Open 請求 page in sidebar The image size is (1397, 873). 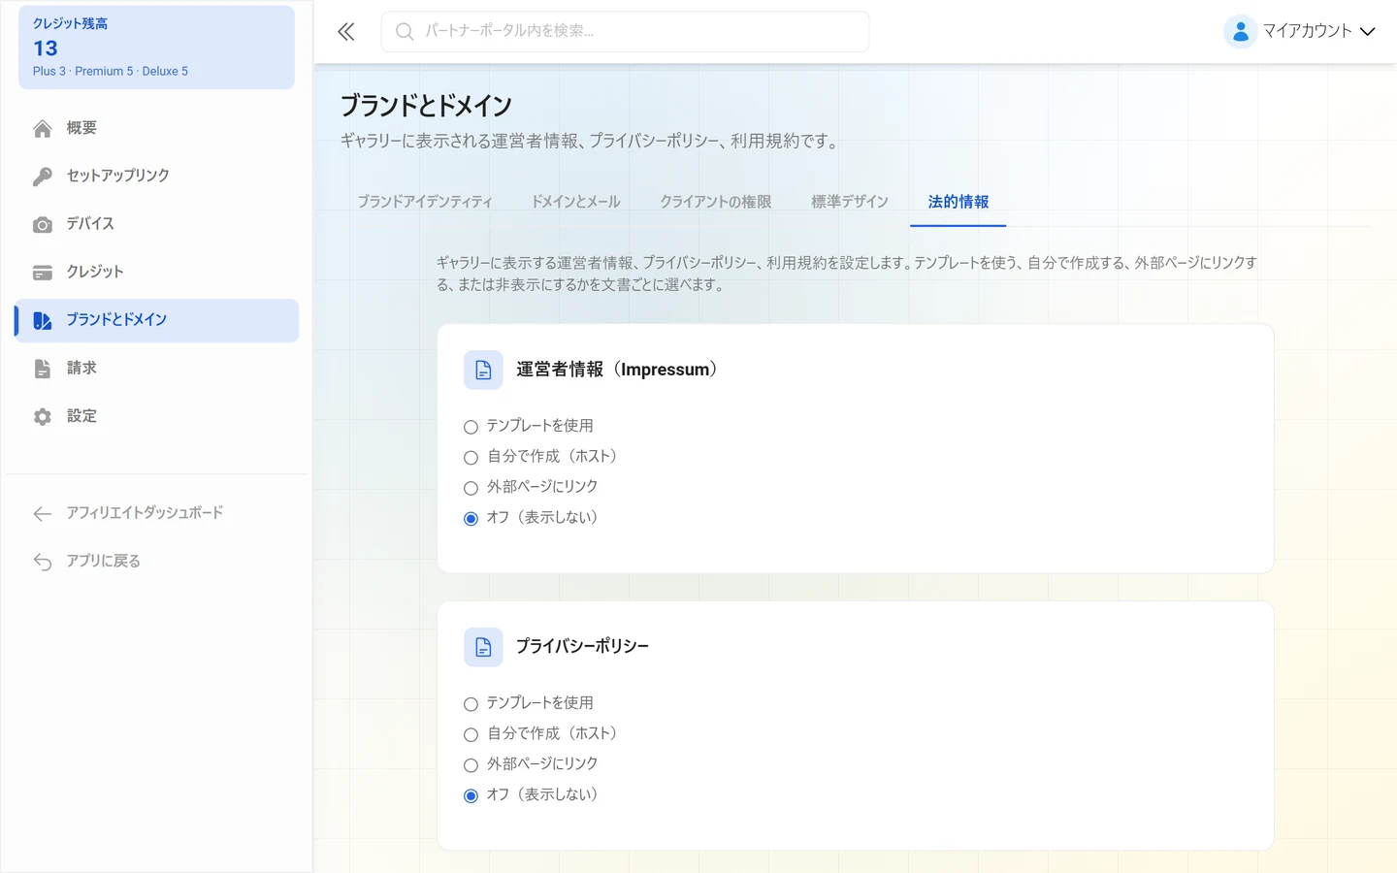(x=156, y=369)
